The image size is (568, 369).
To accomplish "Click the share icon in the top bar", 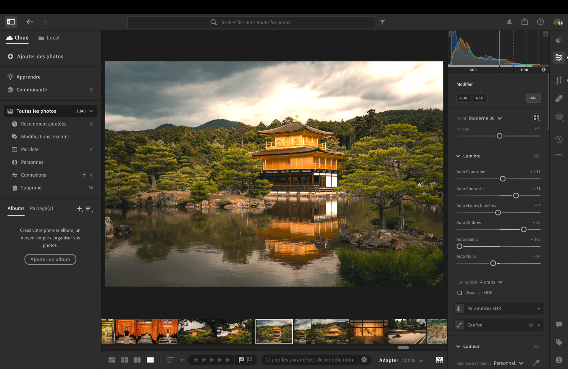I will click(525, 22).
